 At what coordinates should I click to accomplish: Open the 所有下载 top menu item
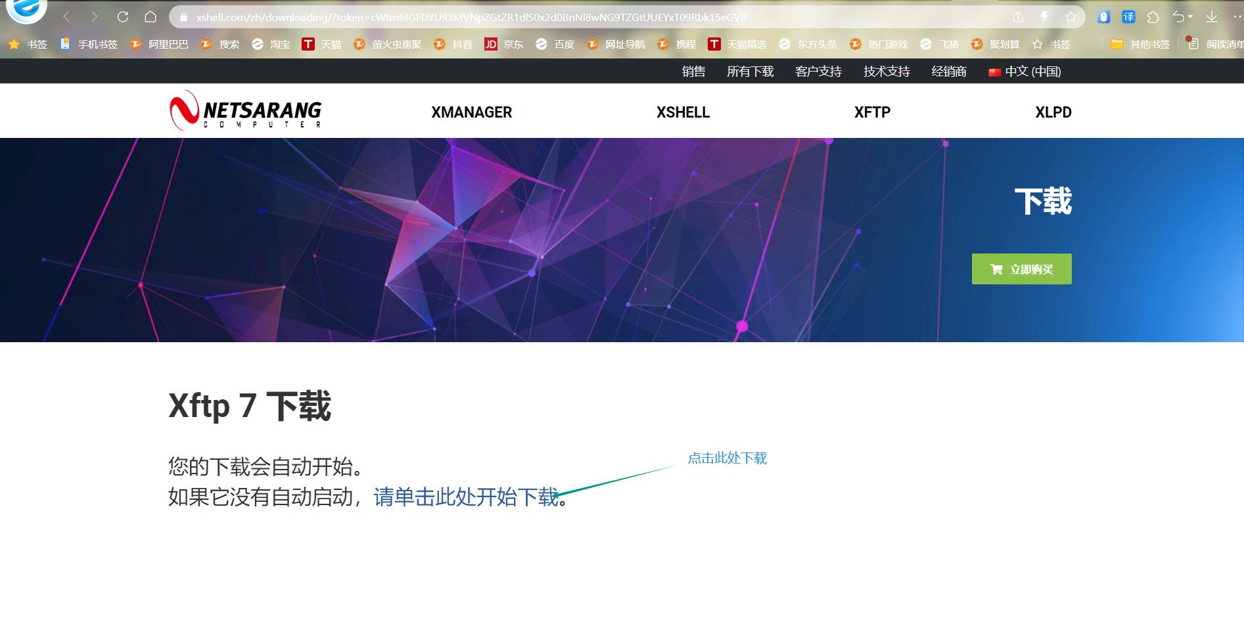[x=750, y=72]
